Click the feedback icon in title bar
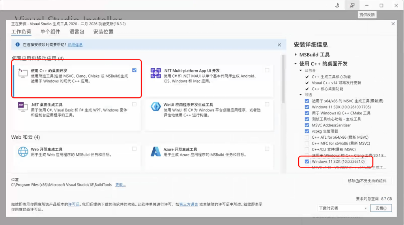The image size is (404, 225). point(352,6)
